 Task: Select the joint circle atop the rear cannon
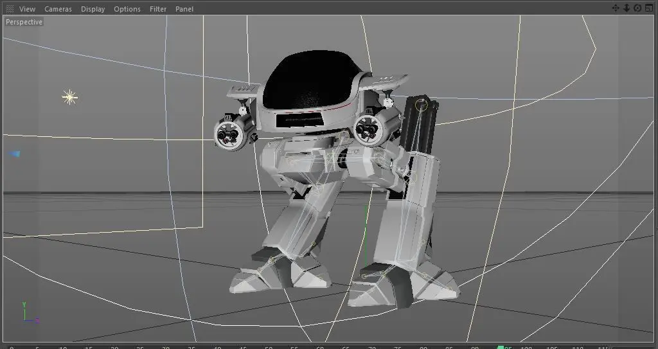(422, 104)
